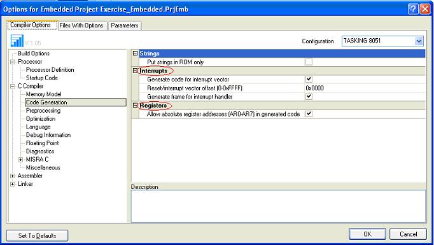434x245 pixels.
Task: Select Assembler tree item
Action: 30,176
